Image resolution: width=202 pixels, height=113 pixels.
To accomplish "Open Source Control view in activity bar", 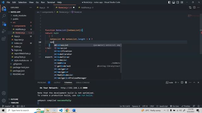I will pyautogui.click(x=4, y=24).
